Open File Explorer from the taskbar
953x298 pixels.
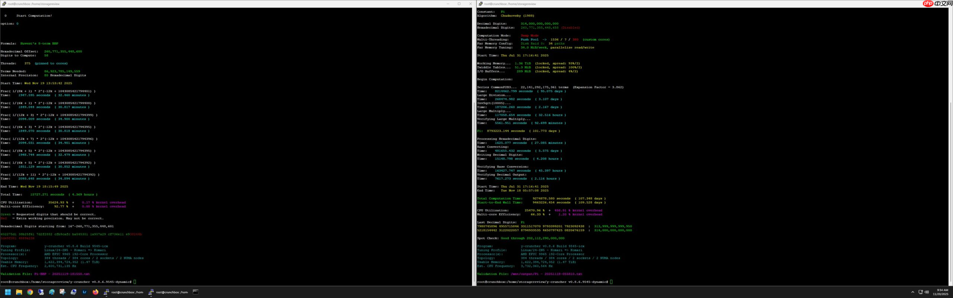coord(19,292)
